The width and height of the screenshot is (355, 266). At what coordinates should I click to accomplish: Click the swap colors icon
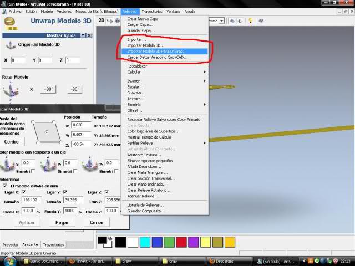[x=110, y=238]
